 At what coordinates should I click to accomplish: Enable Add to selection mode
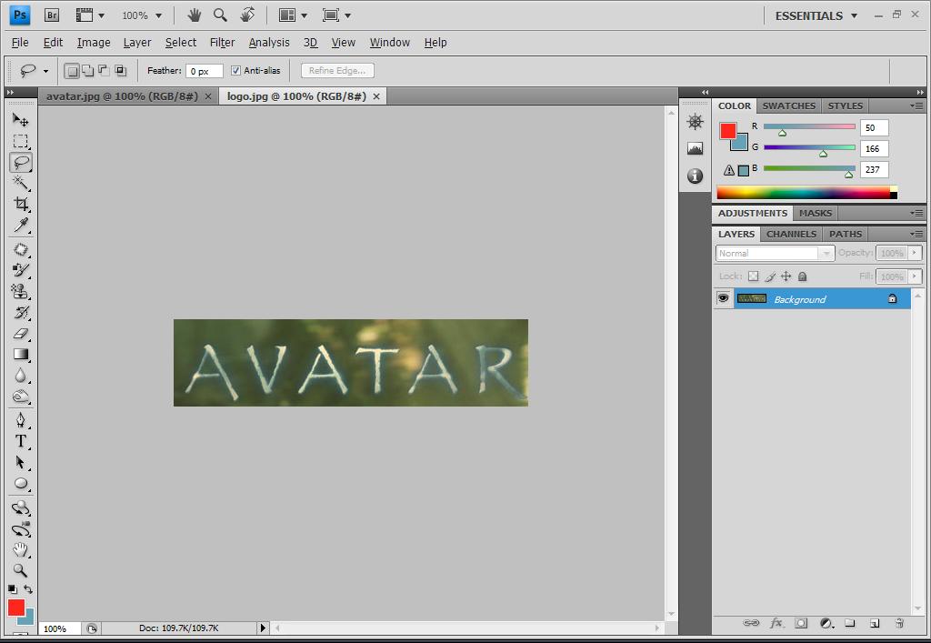[x=88, y=71]
